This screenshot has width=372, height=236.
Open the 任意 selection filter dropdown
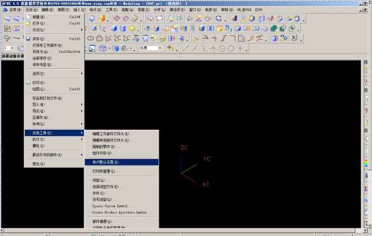[151, 48]
